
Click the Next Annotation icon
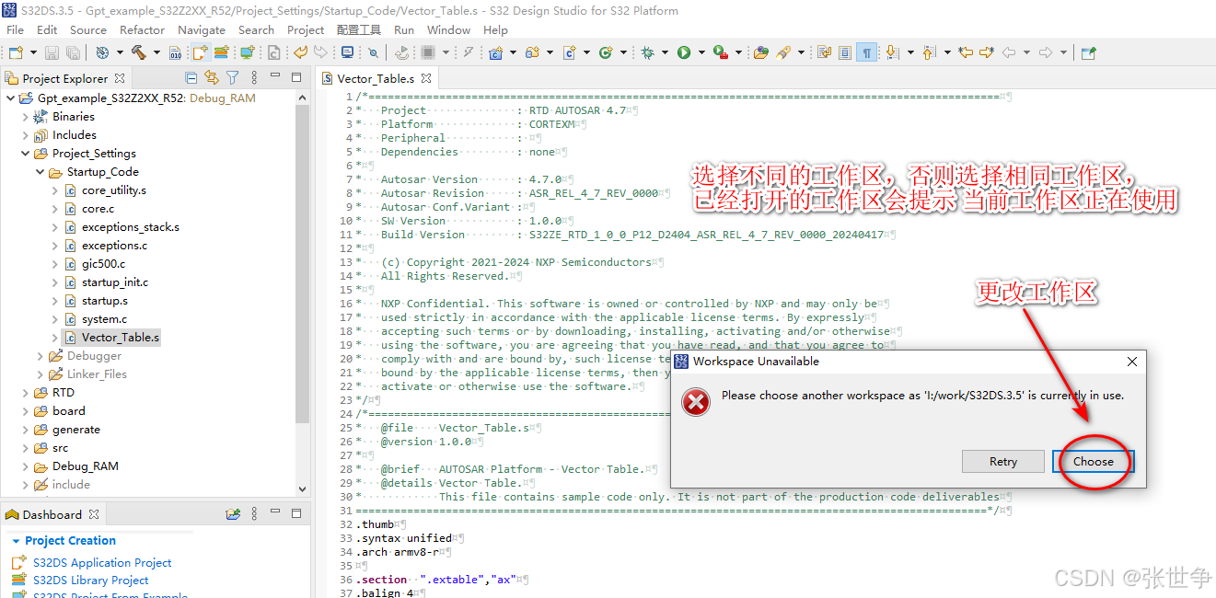pos(892,52)
